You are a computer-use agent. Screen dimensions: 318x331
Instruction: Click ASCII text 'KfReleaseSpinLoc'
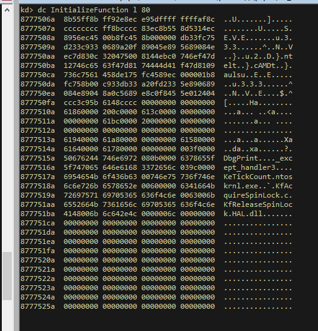[x=258, y=205]
